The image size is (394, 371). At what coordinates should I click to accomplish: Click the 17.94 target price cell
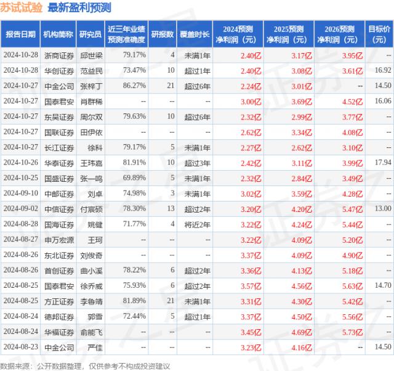(x=382, y=163)
